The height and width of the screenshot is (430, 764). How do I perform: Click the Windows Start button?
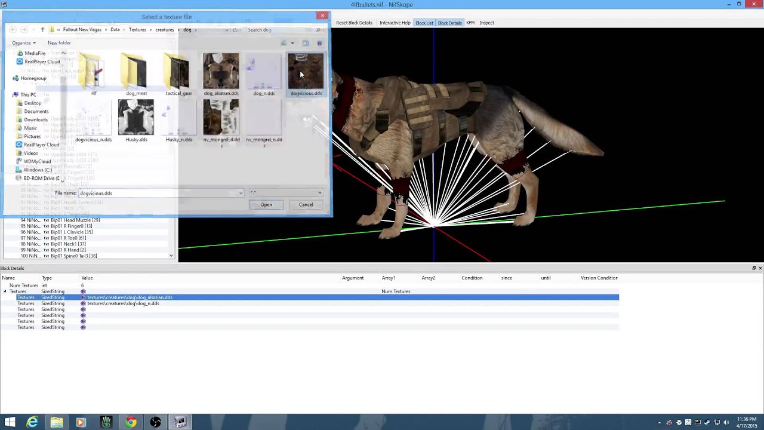point(10,422)
